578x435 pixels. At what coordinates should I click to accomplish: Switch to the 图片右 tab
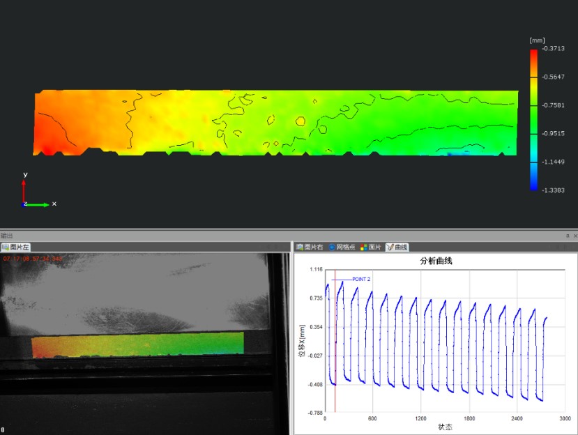click(310, 247)
